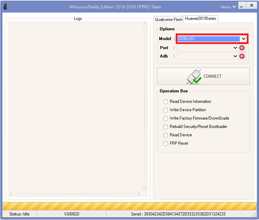Enable the FRP Reset option
The width and height of the screenshot is (259, 220).
pyautogui.click(x=176, y=143)
